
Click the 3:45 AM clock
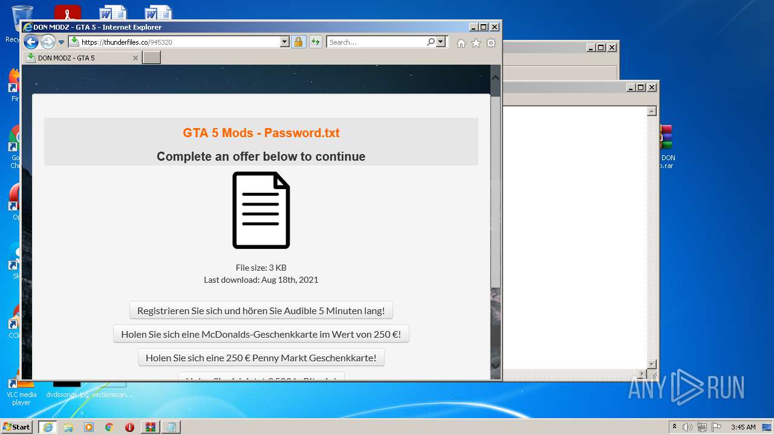(x=743, y=427)
